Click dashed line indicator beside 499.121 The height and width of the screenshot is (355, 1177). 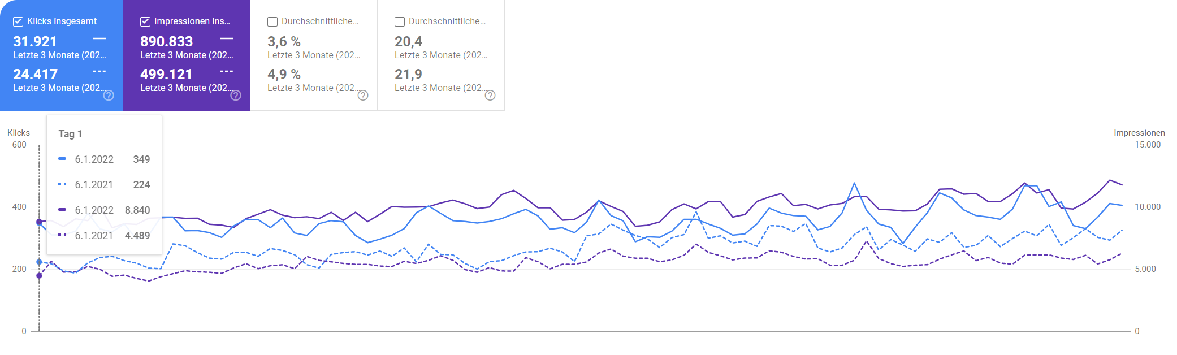(x=227, y=71)
